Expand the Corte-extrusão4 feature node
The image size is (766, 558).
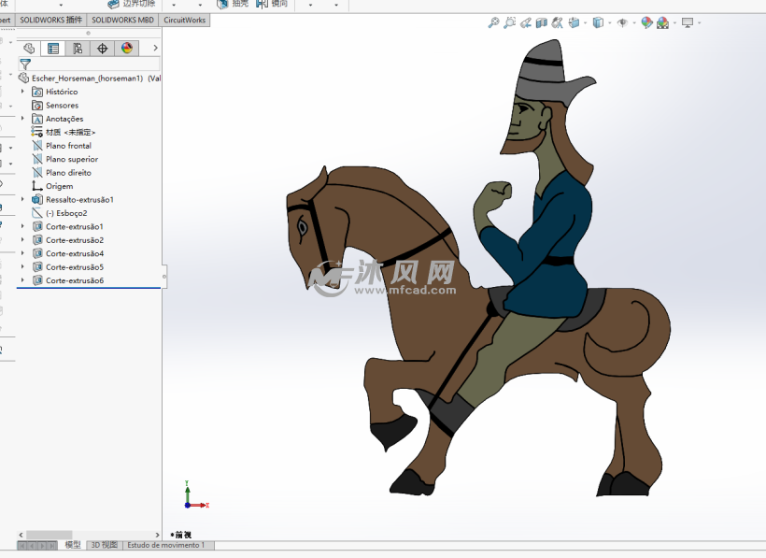tap(23, 253)
